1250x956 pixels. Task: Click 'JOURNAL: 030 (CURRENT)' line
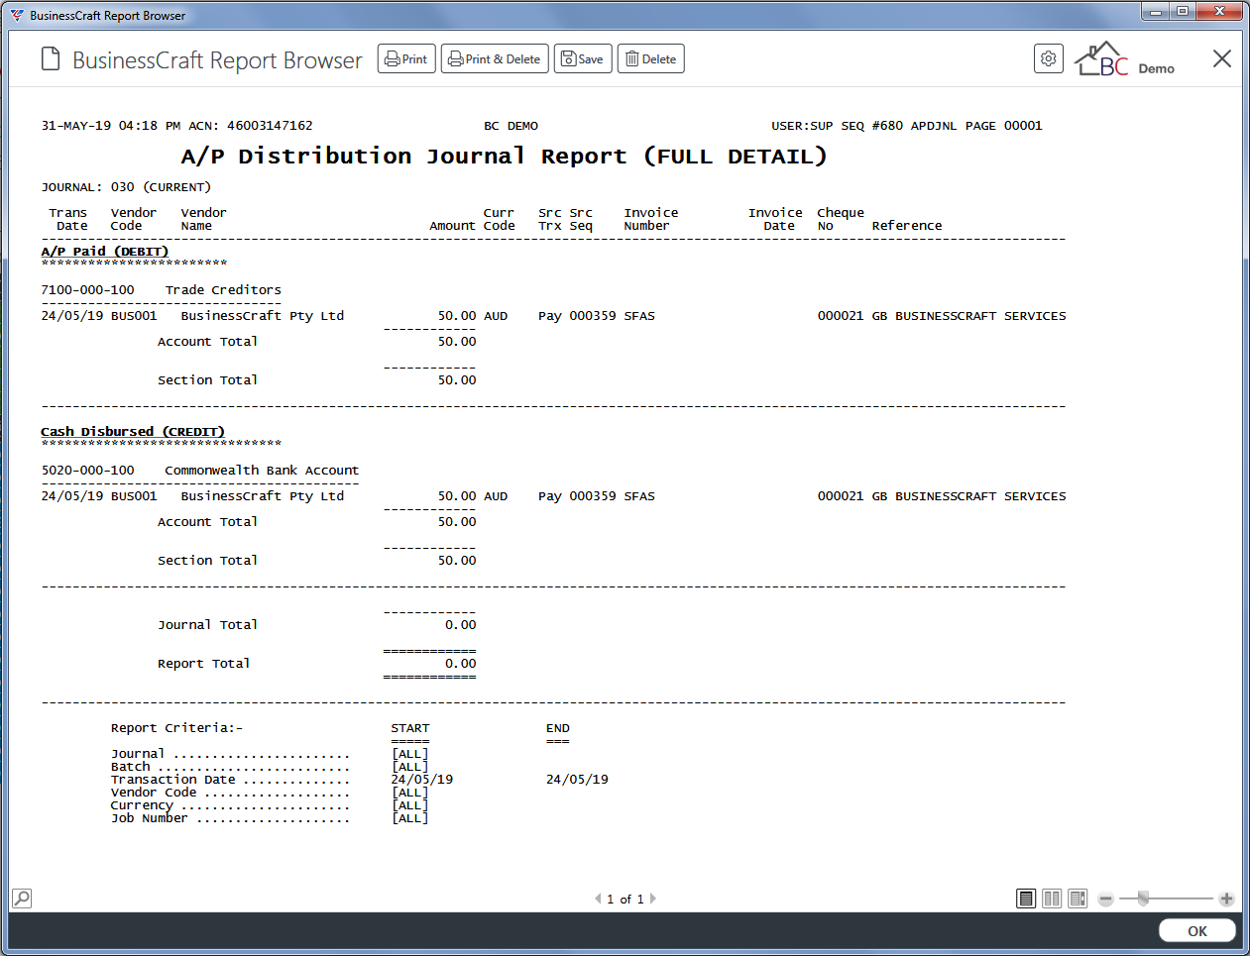click(126, 187)
